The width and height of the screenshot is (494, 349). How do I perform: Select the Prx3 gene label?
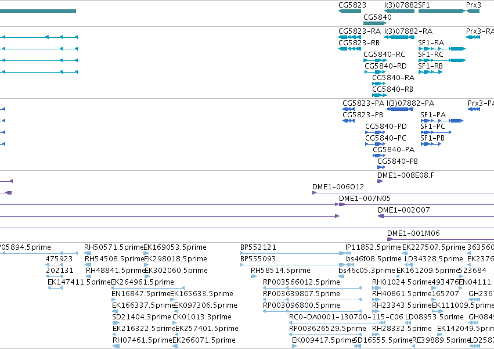(x=474, y=5)
